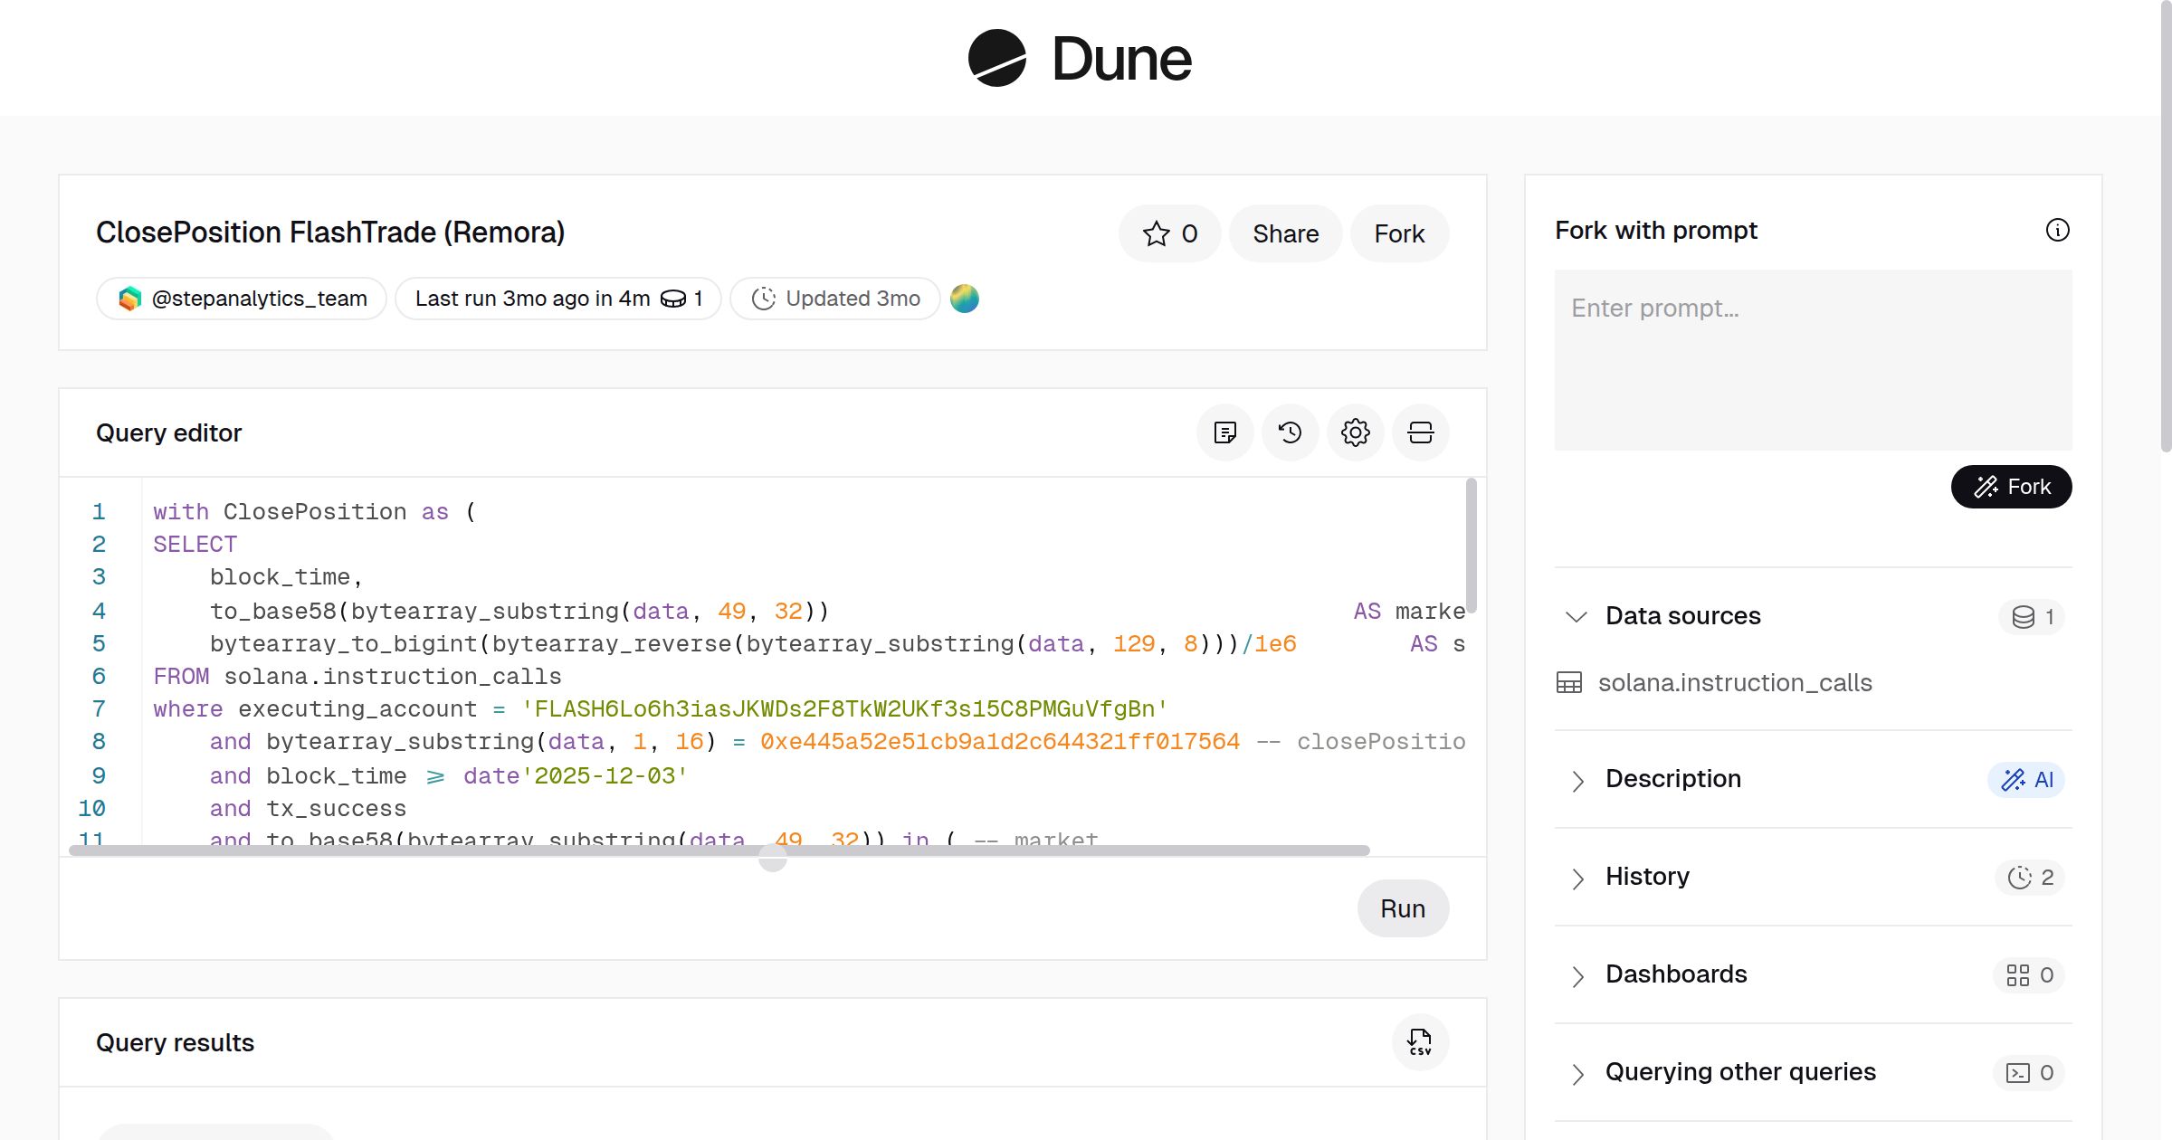Open query editor settings gear

pyautogui.click(x=1355, y=432)
